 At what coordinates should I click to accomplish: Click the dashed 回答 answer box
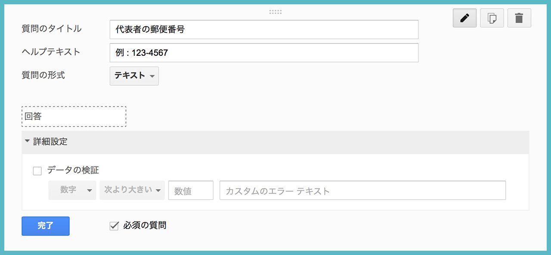coord(74,116)
